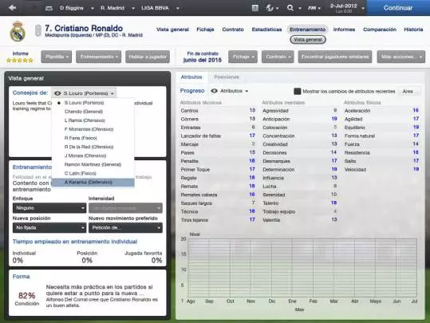
Task: Click the Centros attribute row
Action: [218, 111]
